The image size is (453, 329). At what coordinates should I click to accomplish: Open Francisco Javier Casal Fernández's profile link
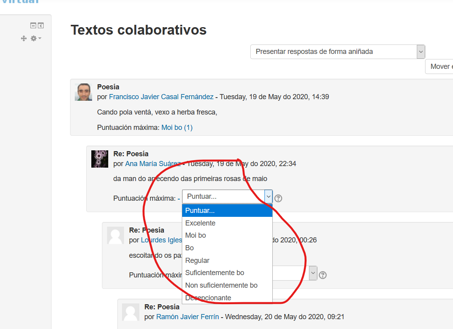coord(161,97)
